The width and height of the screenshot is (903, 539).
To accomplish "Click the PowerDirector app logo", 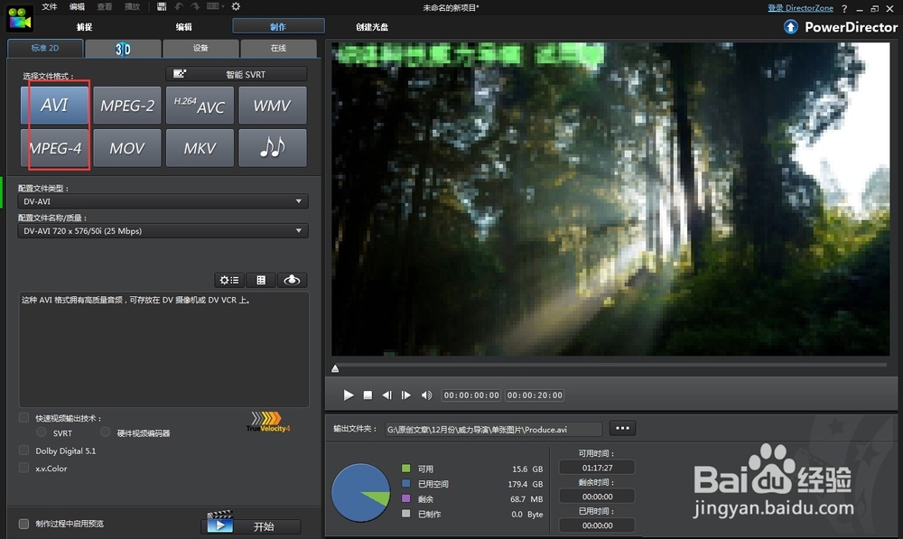I will 19,17.
